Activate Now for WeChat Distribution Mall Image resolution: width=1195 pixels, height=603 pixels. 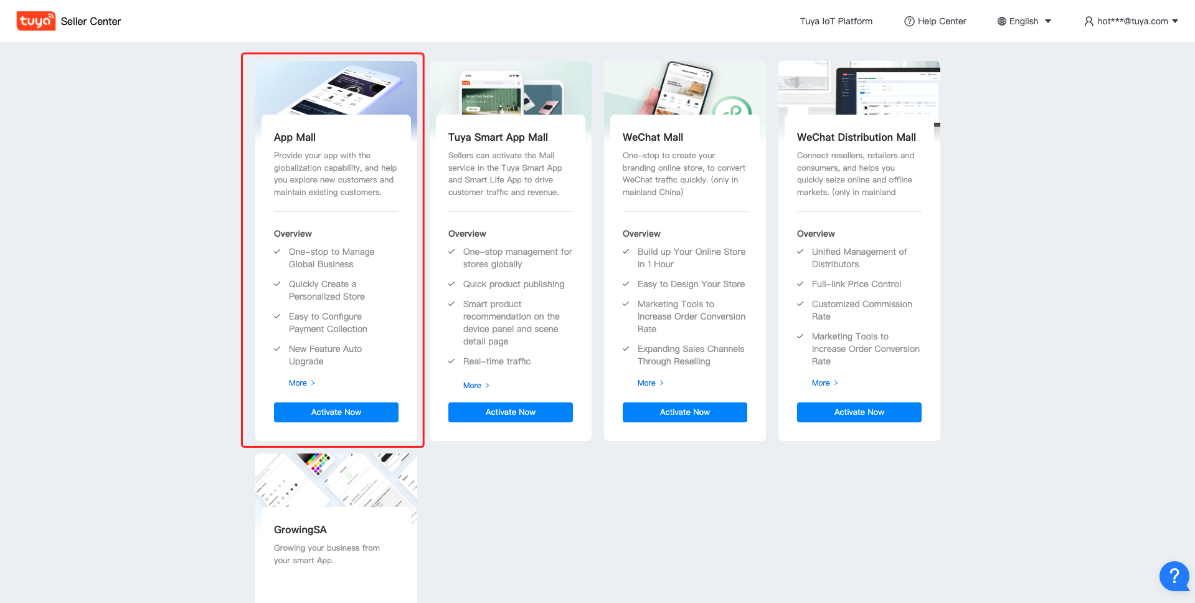click(x=859, y=412)
